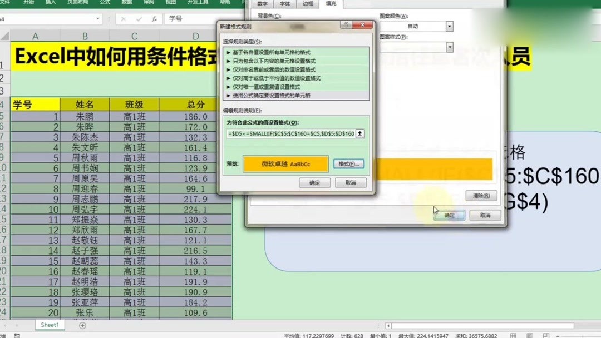Viewport: 601px width, 338px height.
Task: Click the enter checkmark icon in formula bar
Action: [x=139, y=19]
